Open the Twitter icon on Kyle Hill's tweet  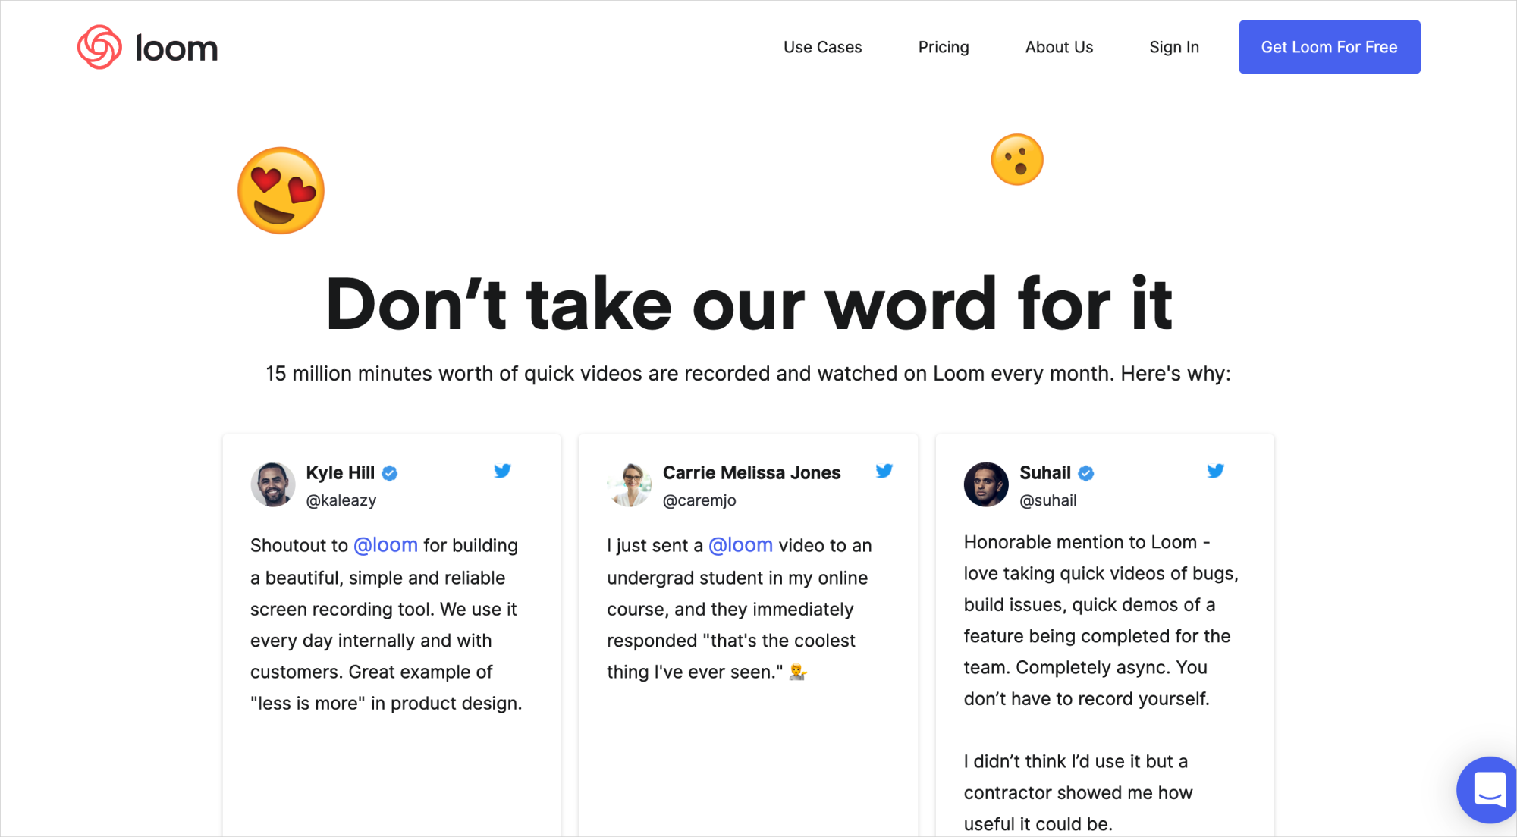tap(502, 471)
